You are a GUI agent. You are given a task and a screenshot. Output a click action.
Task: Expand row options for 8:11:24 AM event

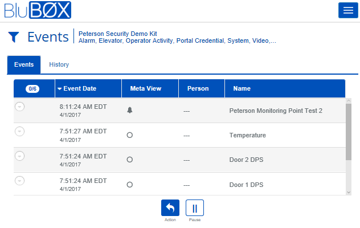[20, 107]
